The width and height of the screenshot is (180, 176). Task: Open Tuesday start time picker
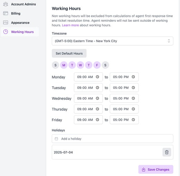click(x=88, y=87)
